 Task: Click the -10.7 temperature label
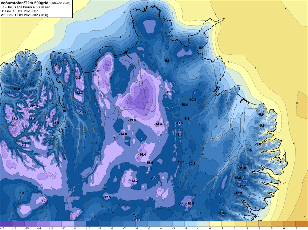click(83, 112)
